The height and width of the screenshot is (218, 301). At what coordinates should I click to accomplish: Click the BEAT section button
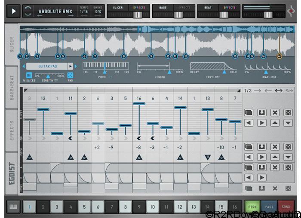click(208, 8)
